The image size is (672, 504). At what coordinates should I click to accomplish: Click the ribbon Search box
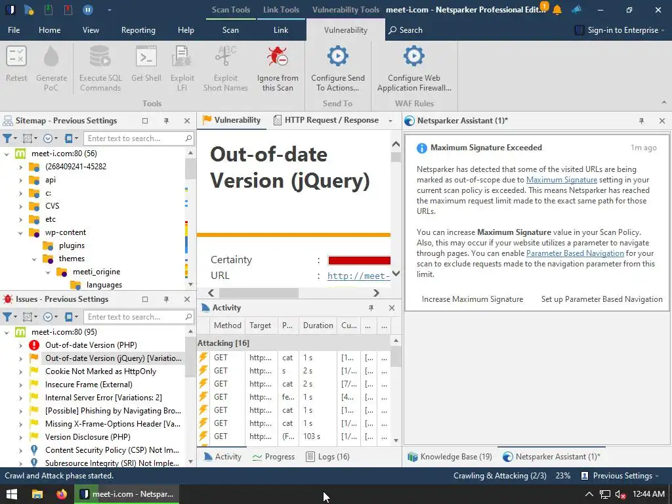[x=406, y=30]
